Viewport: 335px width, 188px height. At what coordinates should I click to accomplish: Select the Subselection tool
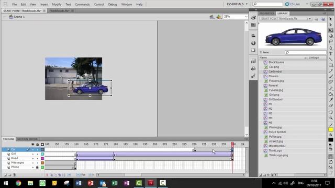[x=331, y=25]
